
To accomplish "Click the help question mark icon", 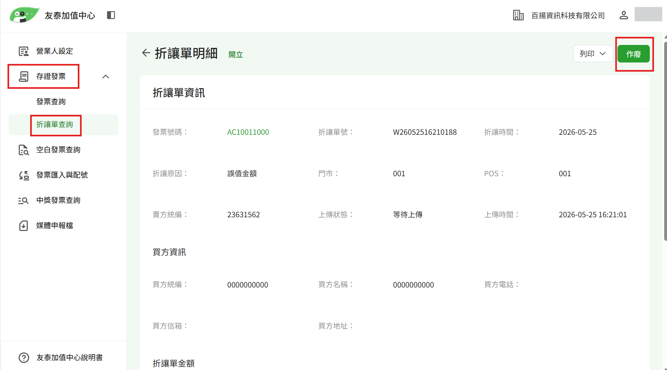I will tap(24, 358).
